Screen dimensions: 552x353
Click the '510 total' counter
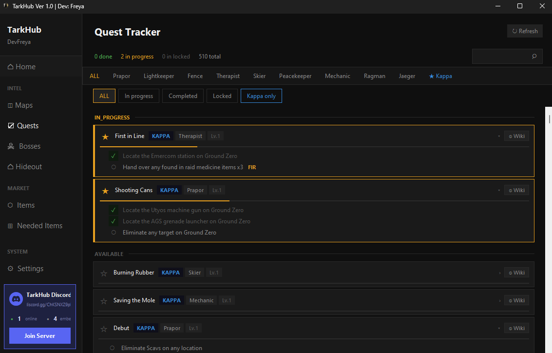coord(209,57)
